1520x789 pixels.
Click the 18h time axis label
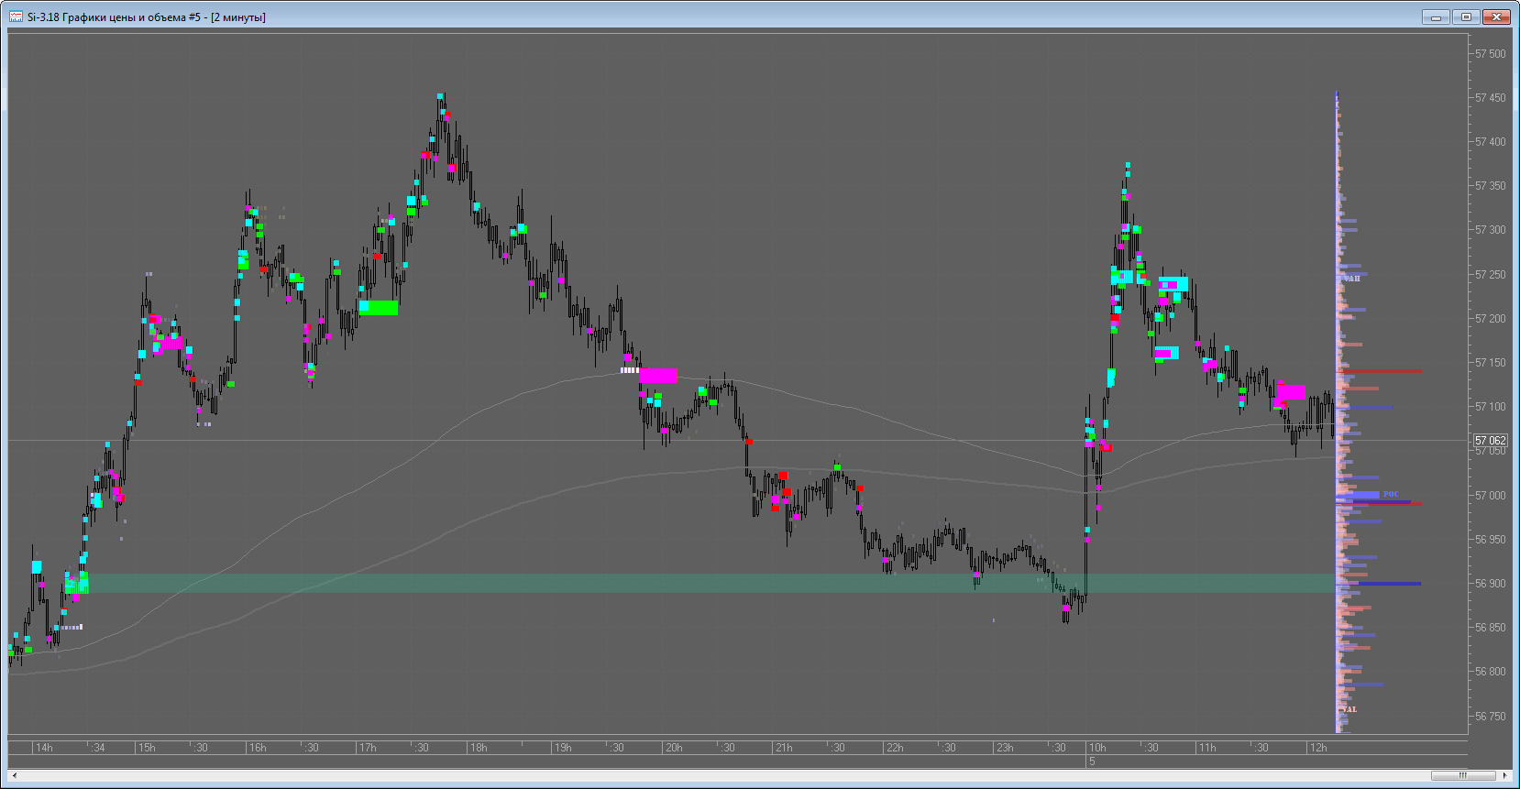pos(479,748)
